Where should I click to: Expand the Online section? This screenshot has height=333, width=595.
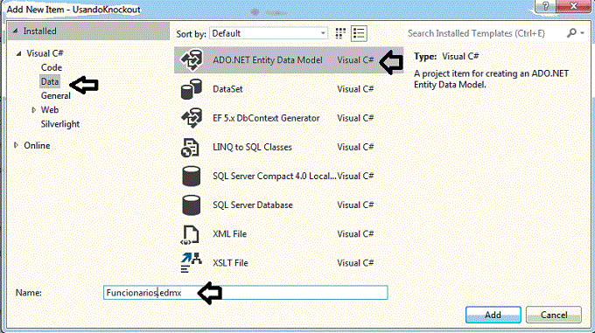click(16, 145)
